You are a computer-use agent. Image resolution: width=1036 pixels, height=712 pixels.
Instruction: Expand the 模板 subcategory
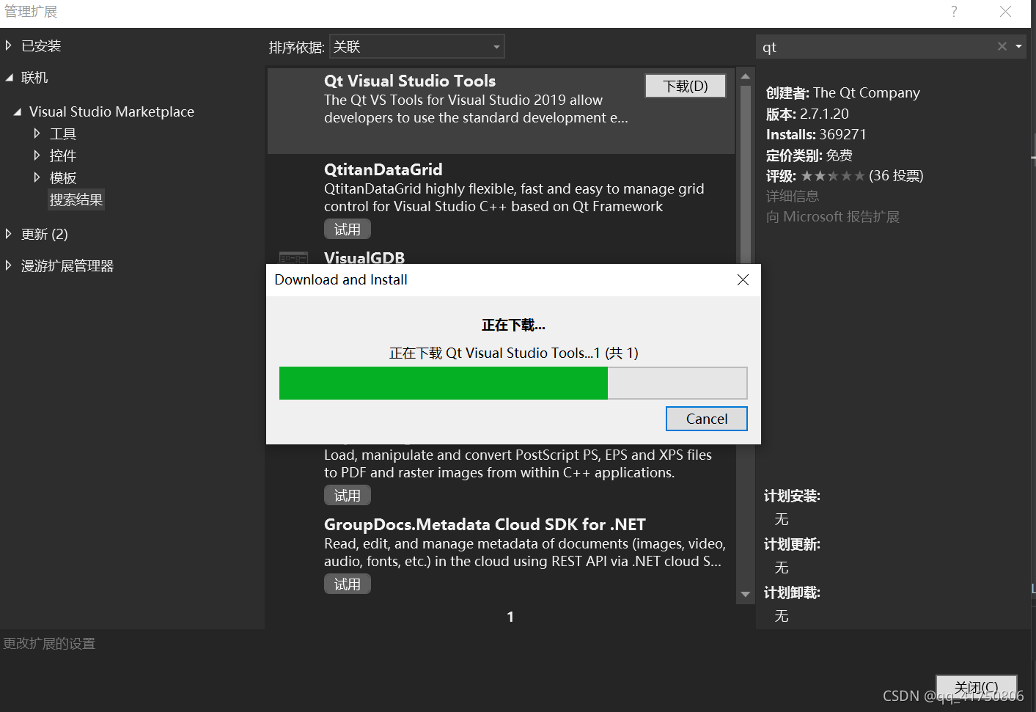pyautogui.click(x=37, y=177)
